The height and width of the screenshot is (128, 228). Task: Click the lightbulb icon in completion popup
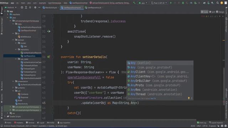[189, 98]
